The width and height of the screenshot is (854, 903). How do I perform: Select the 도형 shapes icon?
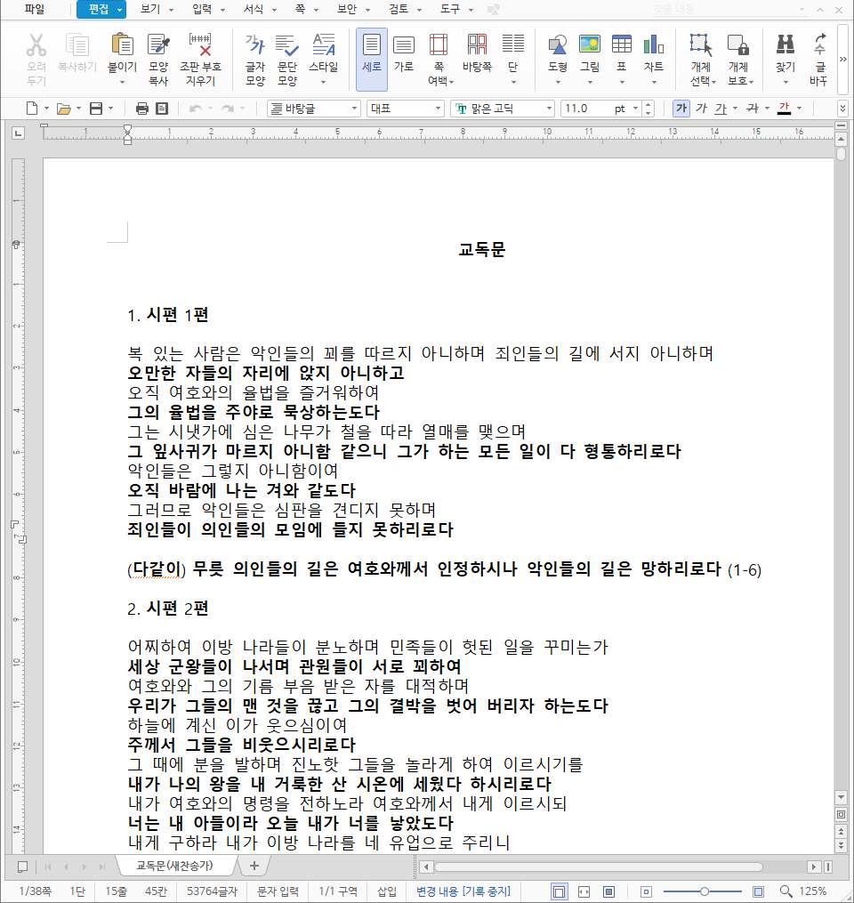coord(557,55)
